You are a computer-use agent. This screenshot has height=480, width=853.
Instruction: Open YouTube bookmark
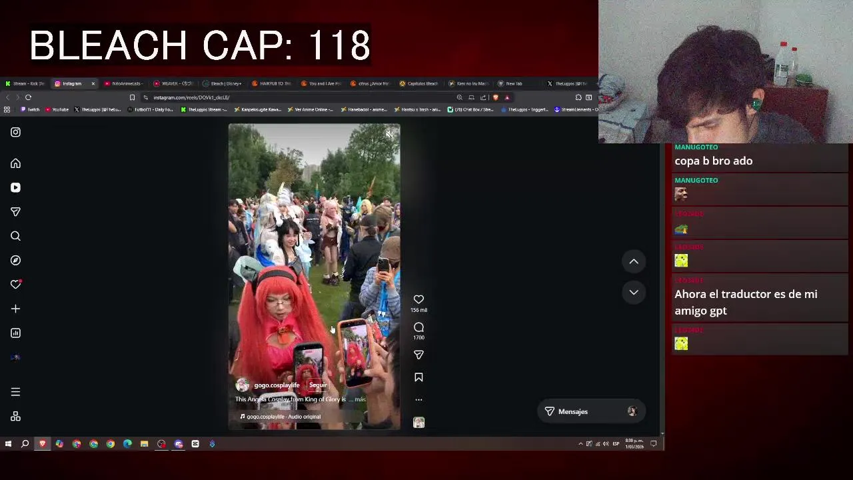[x=57, y=109]
